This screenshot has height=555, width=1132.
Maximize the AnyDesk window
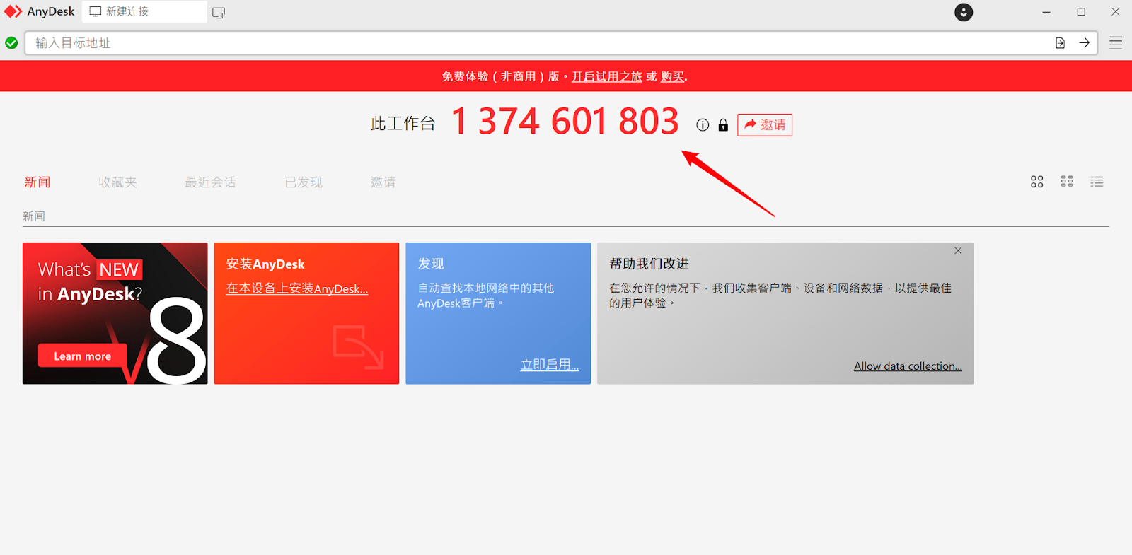pyautogui.click(x=1081, y=12)
